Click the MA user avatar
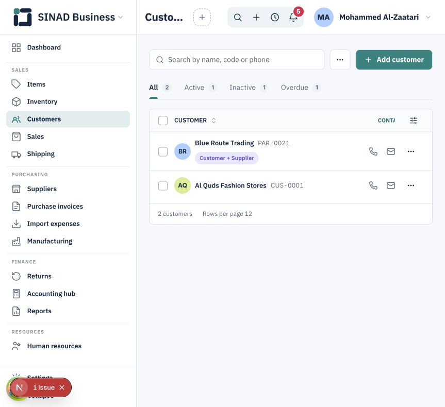445x407 pixels. pyautogui.click(x=323, y=18)
